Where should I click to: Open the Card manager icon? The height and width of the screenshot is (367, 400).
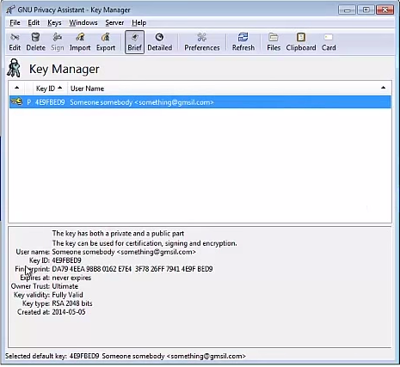(x=329, y=42)
